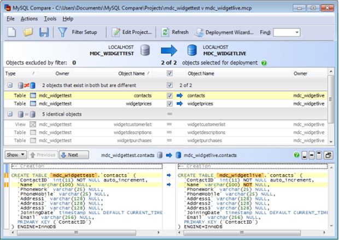Click the Edit Project pencil icon

pyautogui.click(x=116, y=32)
